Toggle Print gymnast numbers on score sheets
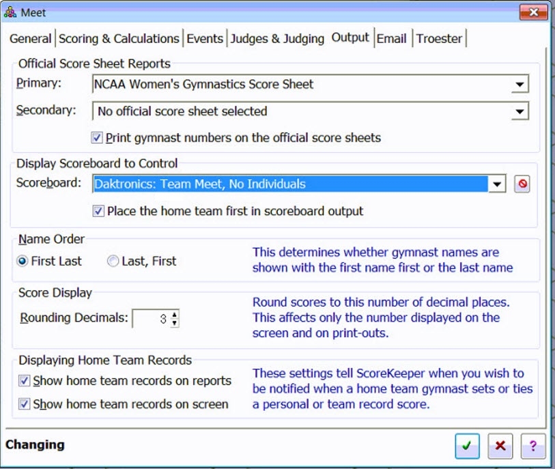Screen dimensions: 555x469 coord(97,138)
